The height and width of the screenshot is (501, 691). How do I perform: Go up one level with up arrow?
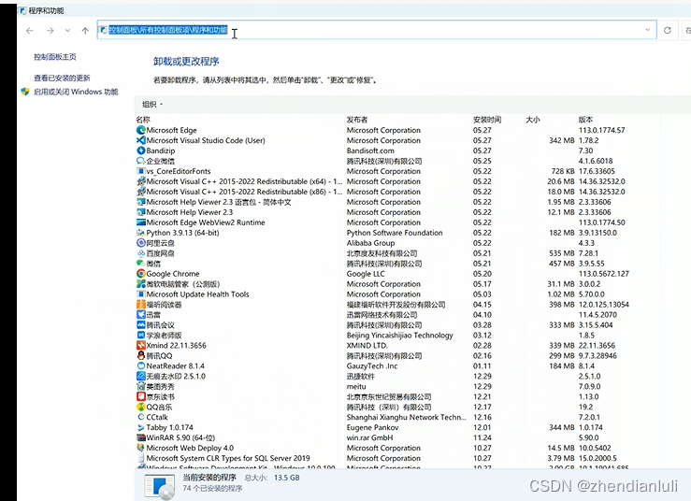click(85, 31)
